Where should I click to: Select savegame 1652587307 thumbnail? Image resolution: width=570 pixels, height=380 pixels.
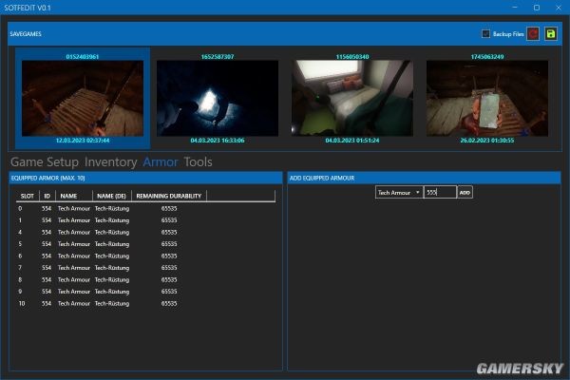tap(218, 98)
